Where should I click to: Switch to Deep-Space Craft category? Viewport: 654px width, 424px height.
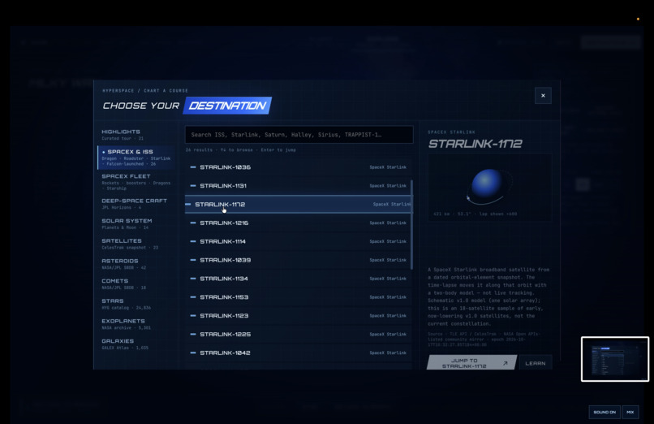click(136, 204)
